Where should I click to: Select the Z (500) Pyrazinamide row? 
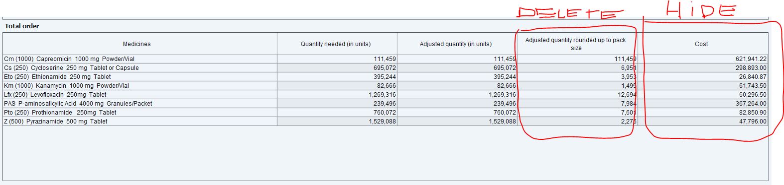(386, 122)
